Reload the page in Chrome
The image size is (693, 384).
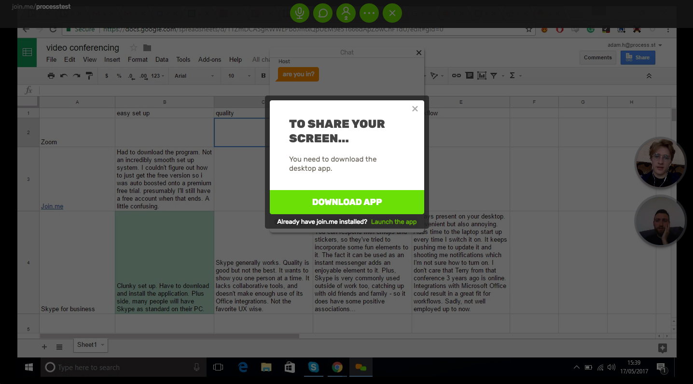53,29
